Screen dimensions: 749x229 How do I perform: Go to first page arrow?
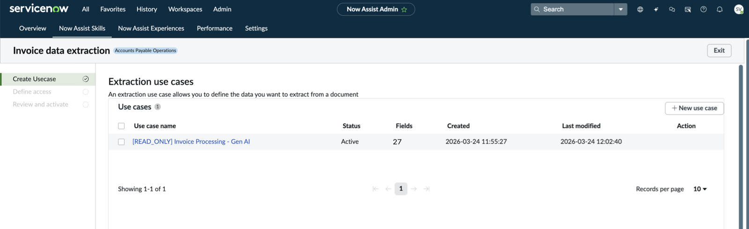[x=375, y=189]
